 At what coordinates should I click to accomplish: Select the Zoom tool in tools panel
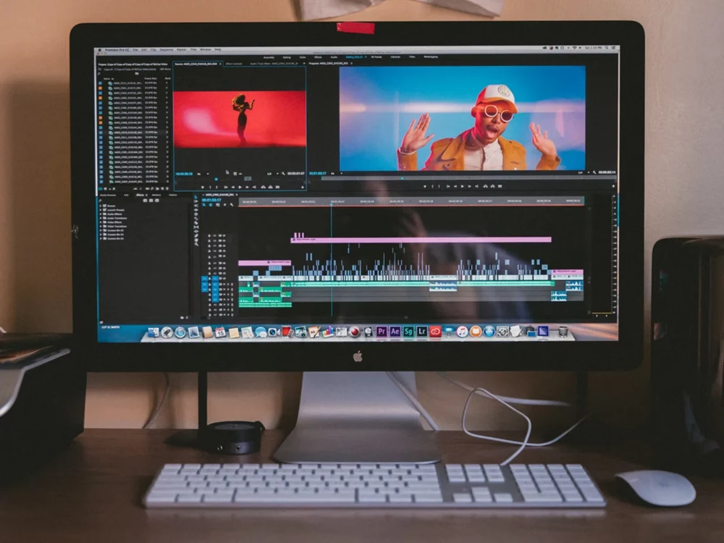click(x=196, y=244)
